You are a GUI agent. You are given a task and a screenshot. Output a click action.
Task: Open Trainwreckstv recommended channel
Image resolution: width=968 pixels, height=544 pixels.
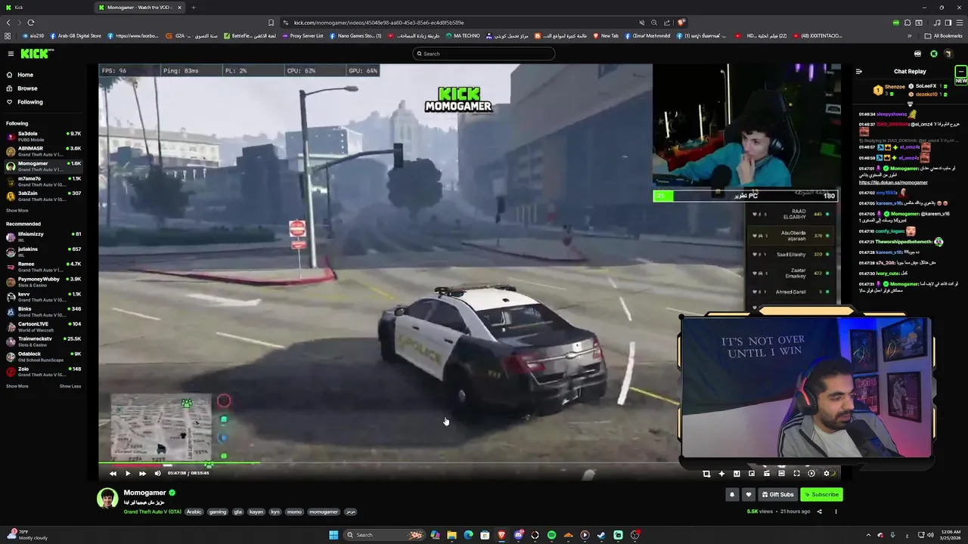click(43, 342)
